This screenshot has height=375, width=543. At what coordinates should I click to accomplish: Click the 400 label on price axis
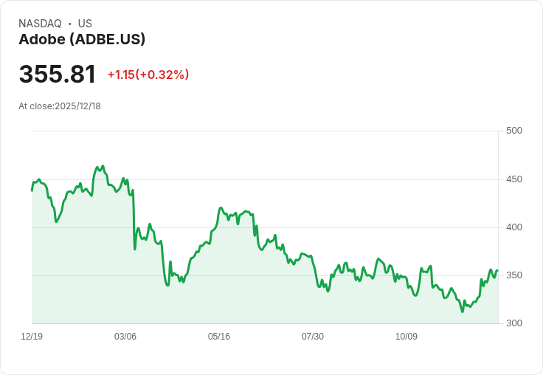pyautogui.click(x=514, y=227)
